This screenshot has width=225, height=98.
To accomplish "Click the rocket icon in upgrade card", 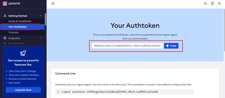I will 23,53.
